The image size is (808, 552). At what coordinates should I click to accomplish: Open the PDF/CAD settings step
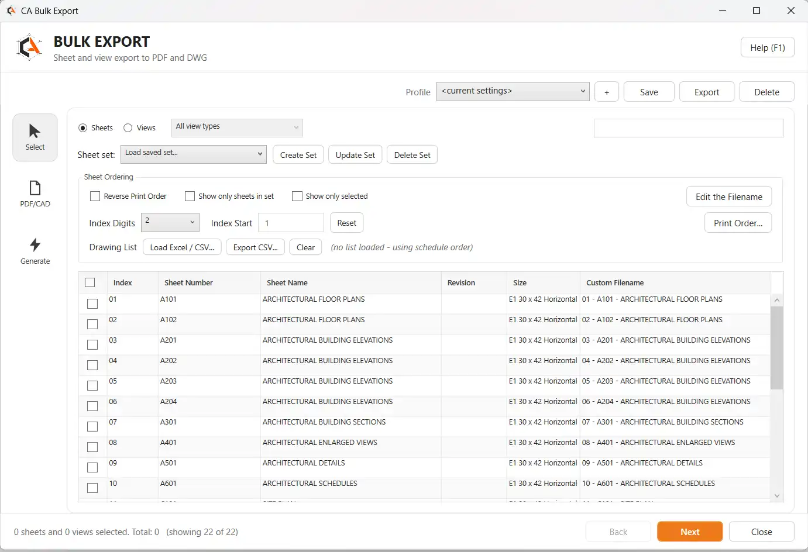click(x=35, y=194)
